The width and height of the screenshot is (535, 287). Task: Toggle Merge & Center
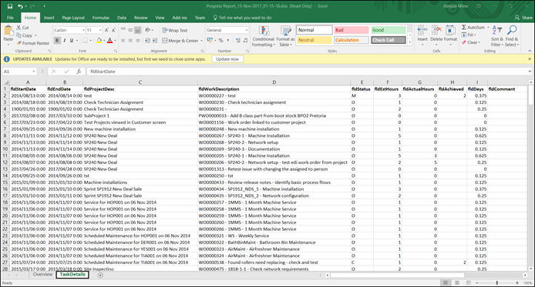(x=180, y=41)
